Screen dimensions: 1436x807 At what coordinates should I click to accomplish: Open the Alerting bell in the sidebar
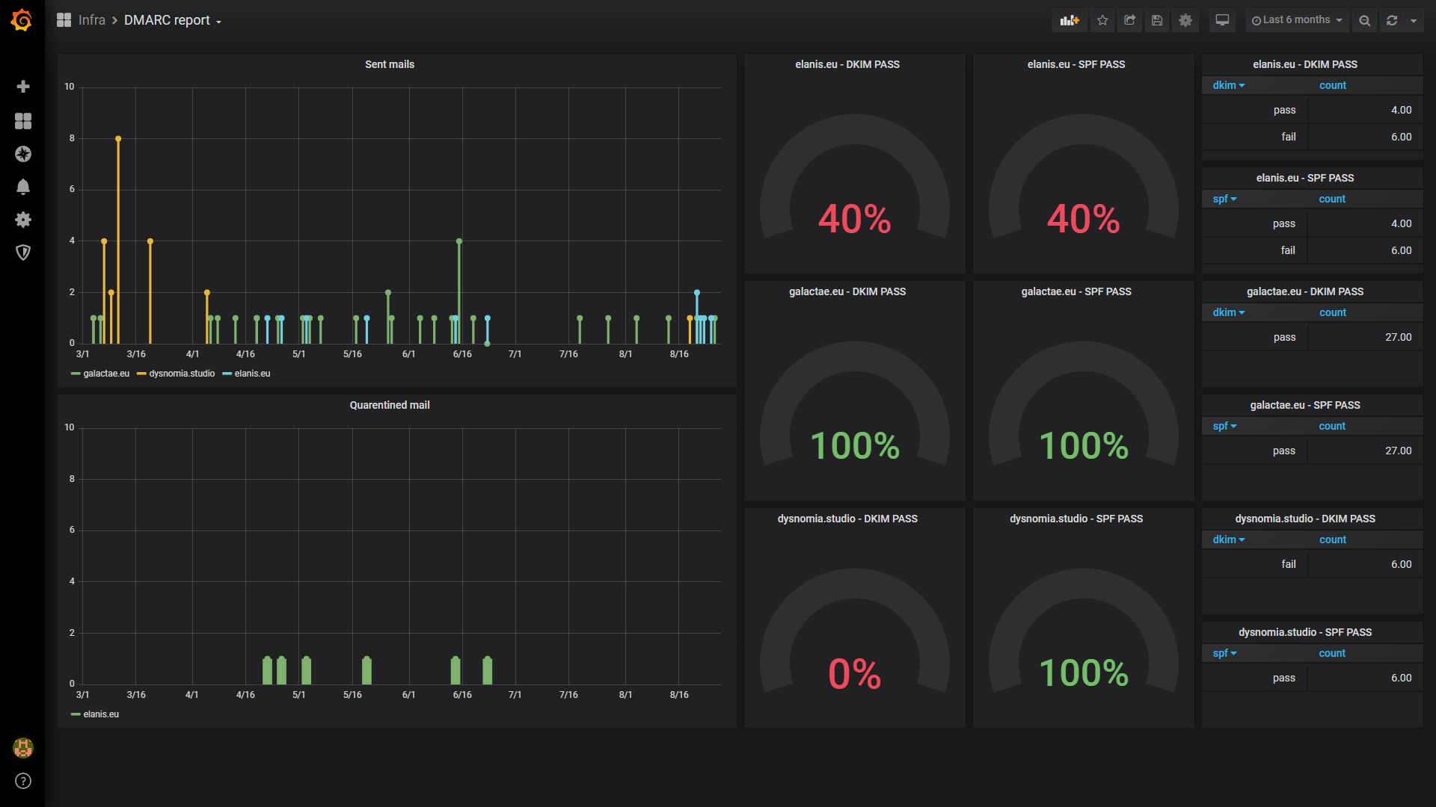[x=23, y=187]
